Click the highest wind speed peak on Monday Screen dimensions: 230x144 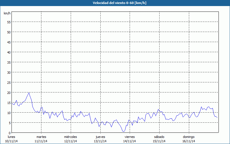(x=29, y=92)
